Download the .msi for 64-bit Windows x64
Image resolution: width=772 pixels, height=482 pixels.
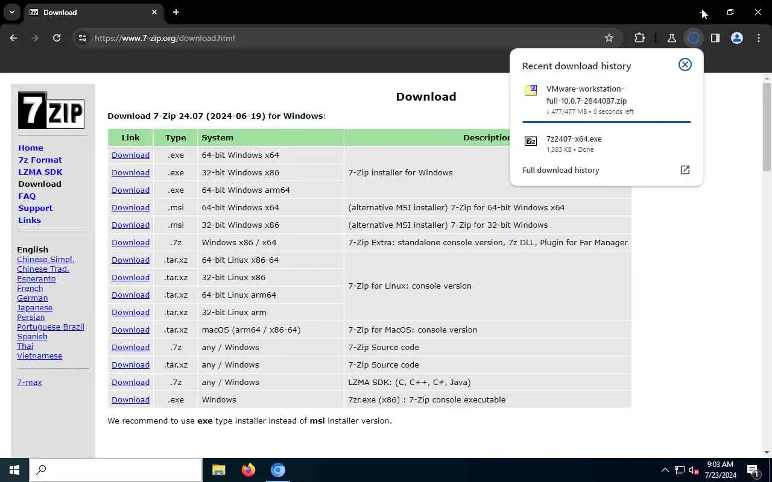tap(130, 207)
